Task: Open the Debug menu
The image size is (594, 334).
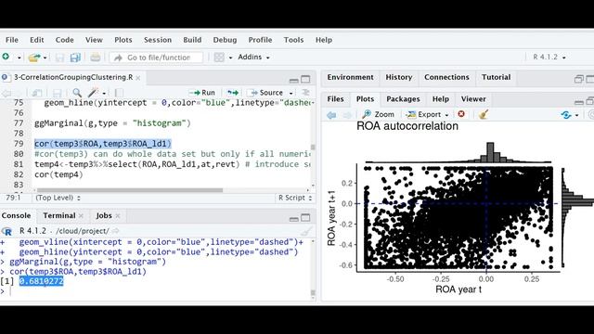Action: [225, 40]
